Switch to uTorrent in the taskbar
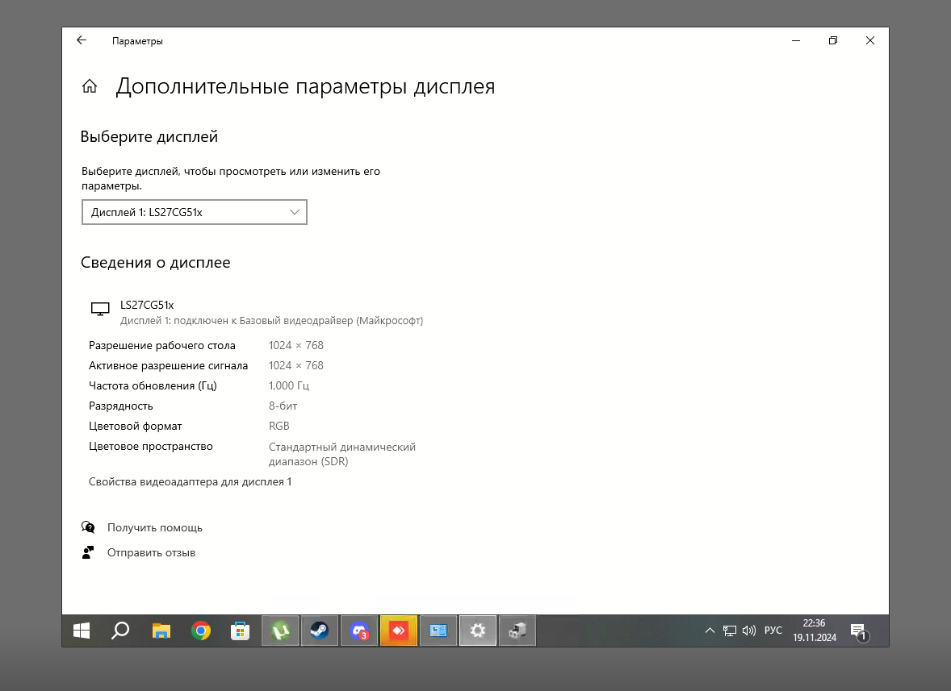The image size is (951, 691). [x=280, y=631]
